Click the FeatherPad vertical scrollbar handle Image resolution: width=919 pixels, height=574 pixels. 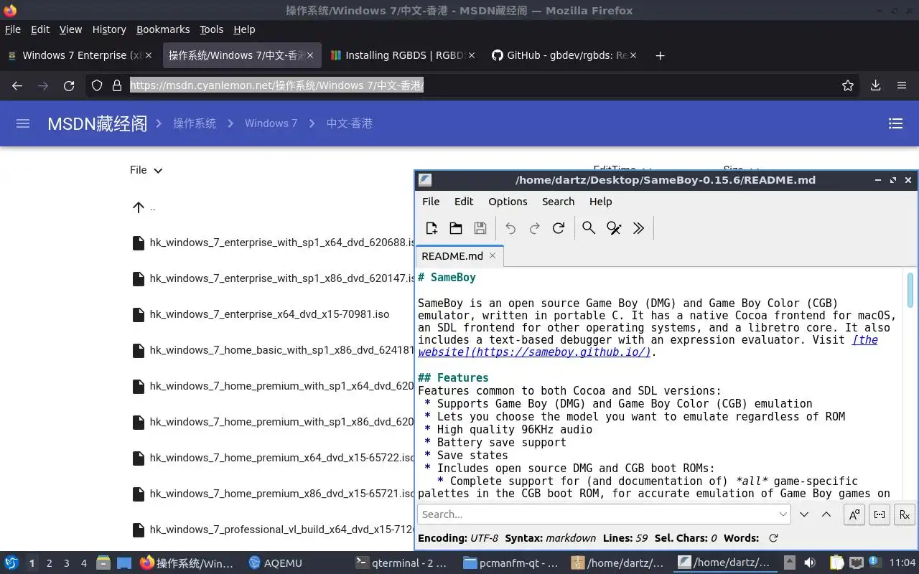tap(910, 289)
